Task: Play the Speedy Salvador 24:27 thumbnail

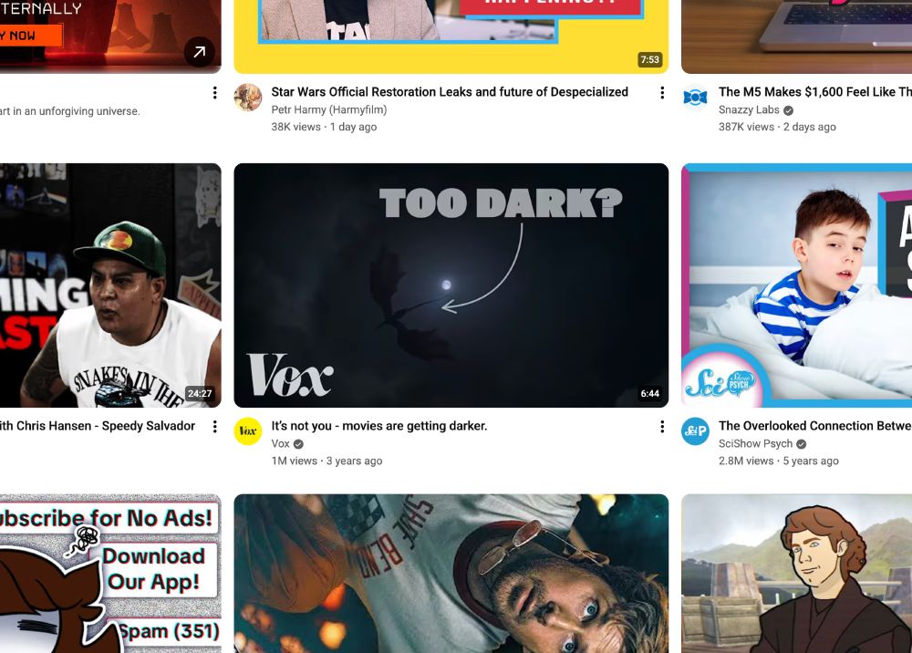Action: (x=110, y=285)
